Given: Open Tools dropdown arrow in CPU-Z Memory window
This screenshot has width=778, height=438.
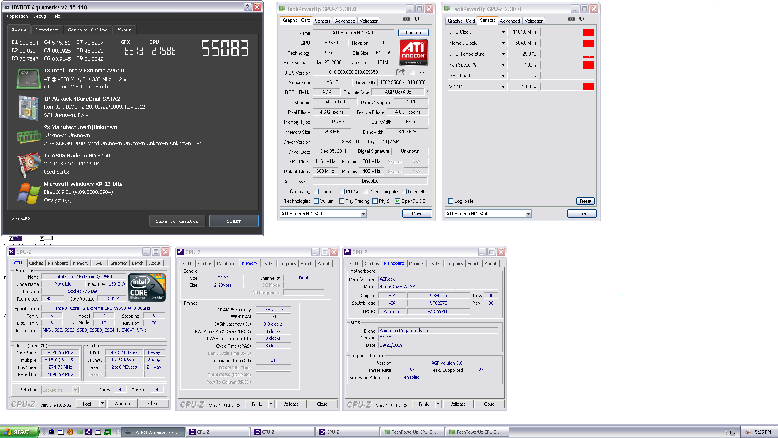Looking at the screenshot, I should click(271, 404).
